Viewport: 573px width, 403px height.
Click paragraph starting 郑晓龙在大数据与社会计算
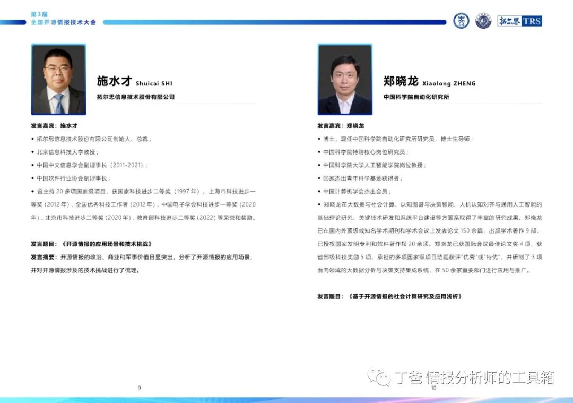[430, 237]
